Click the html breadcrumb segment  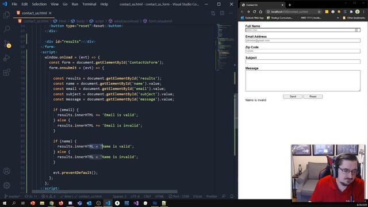60,21
